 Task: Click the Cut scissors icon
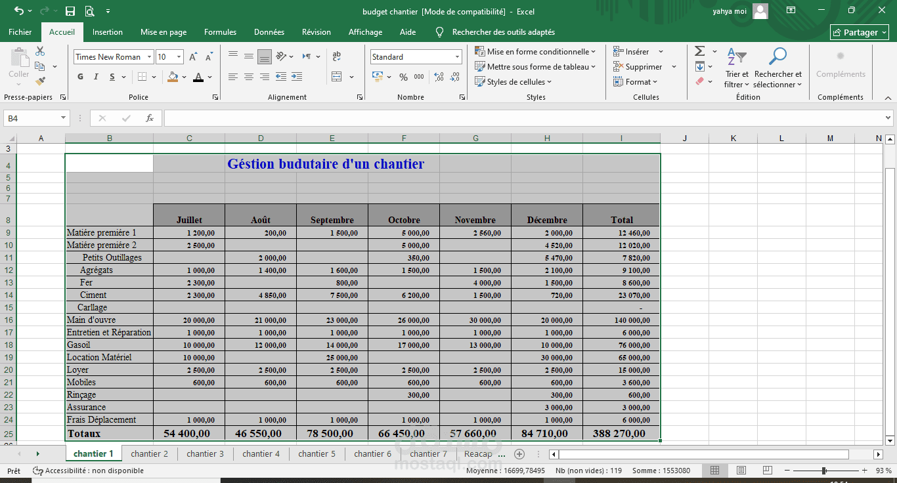pyautogui.click(x=40, y=51)
